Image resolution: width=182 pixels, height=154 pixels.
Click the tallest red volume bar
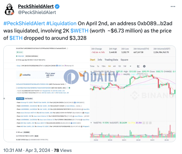coord(170,131)
